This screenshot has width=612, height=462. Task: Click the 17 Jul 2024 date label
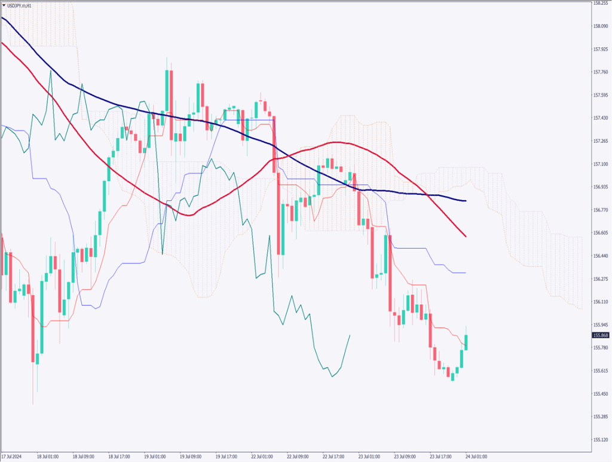pos(13,456)
